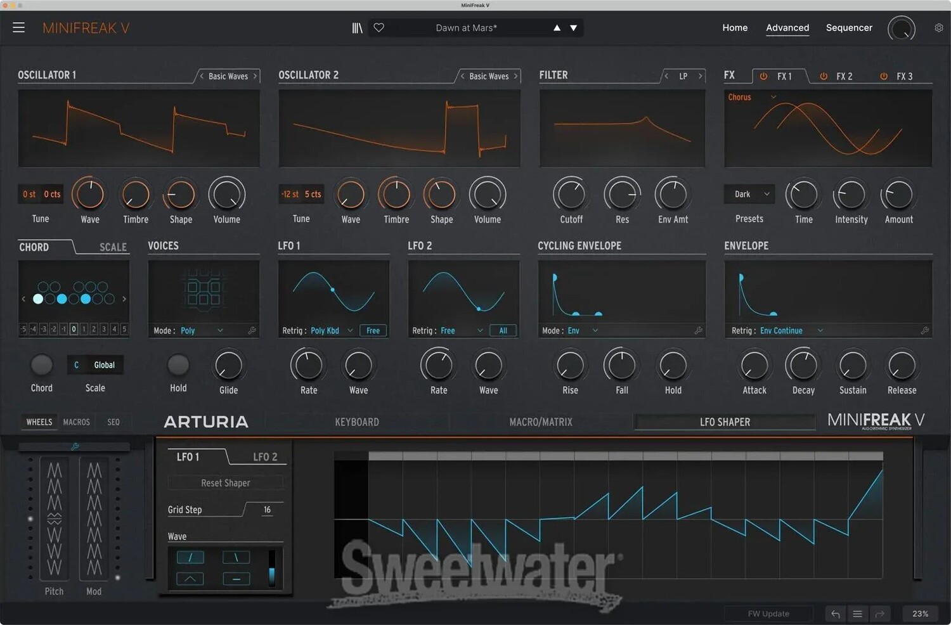This screenshot has height=625, width=951.
Task: Open settings with the gear icon
Action: [x=939, y=28]
